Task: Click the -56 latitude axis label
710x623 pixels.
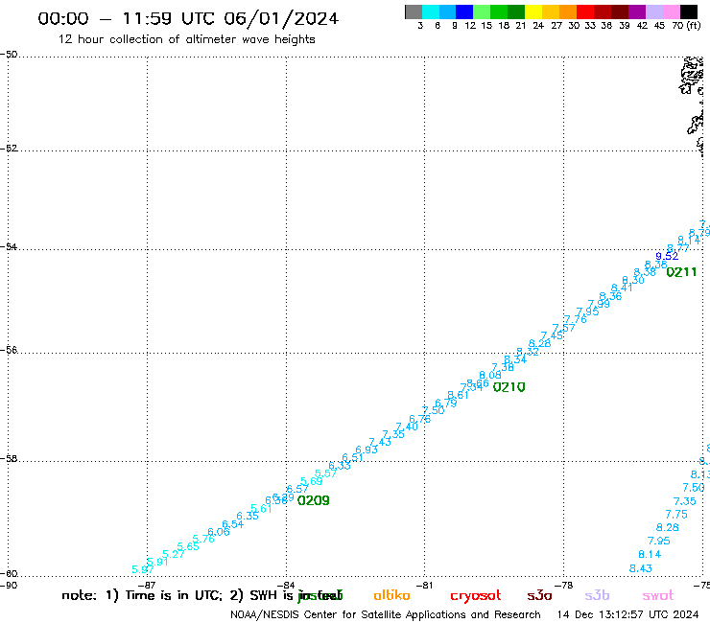Action: coord(9,350)
